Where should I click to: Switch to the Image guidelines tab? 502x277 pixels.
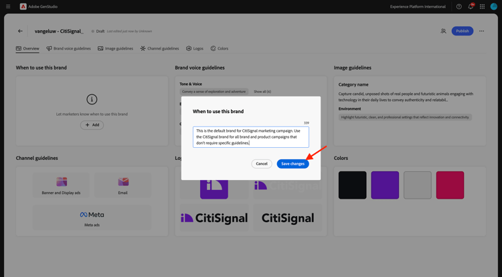point(115,49)
